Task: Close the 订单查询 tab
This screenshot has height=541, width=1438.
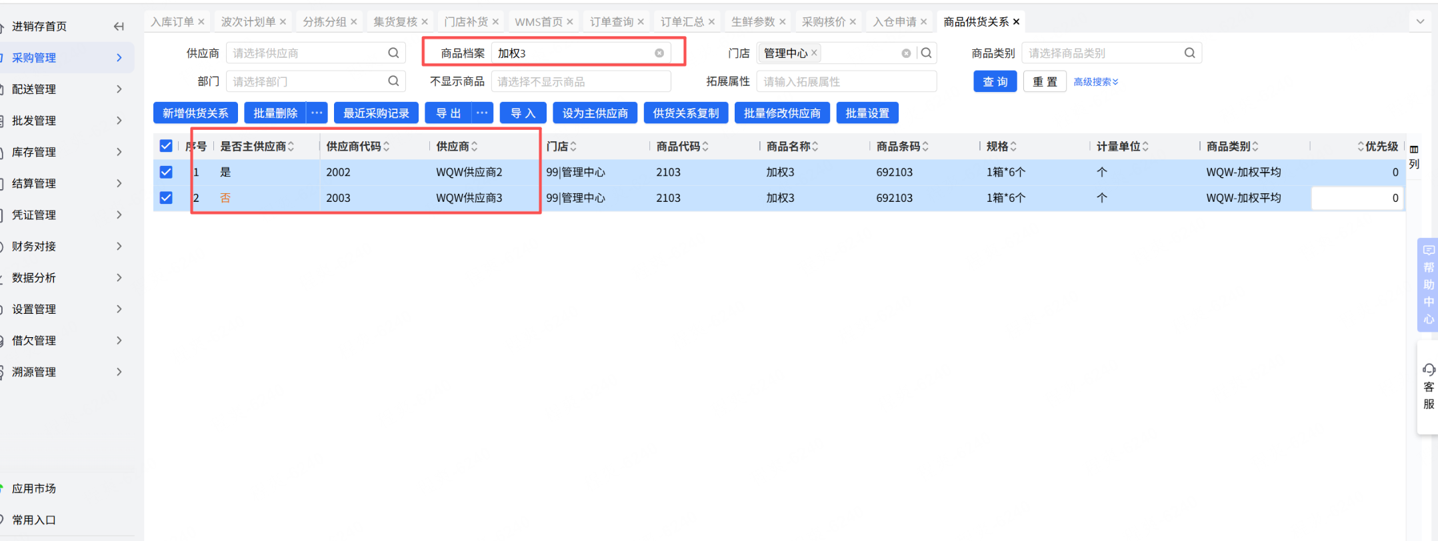Action: click(641, 22)
